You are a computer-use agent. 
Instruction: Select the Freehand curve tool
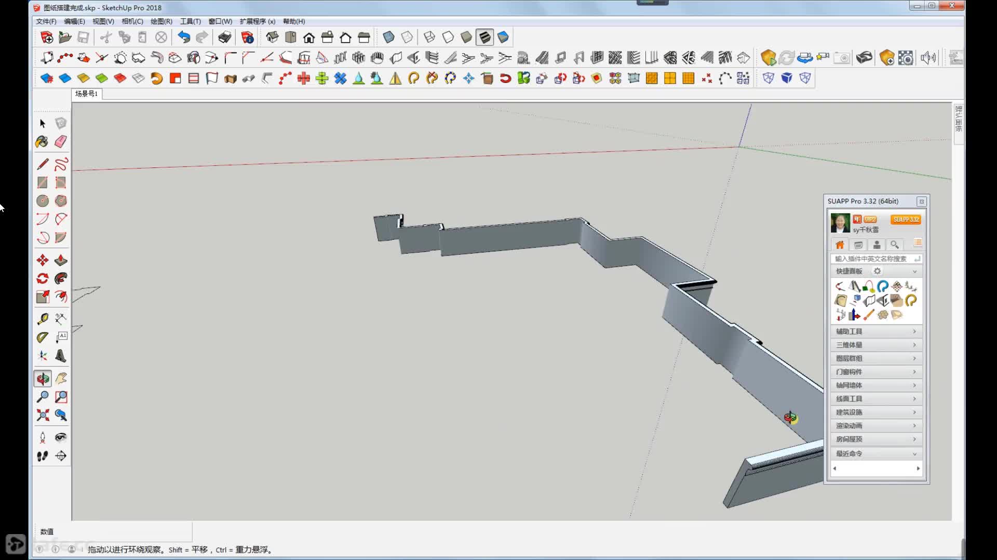61,164
